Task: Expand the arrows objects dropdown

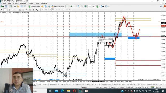Action: tap(39, 10)
